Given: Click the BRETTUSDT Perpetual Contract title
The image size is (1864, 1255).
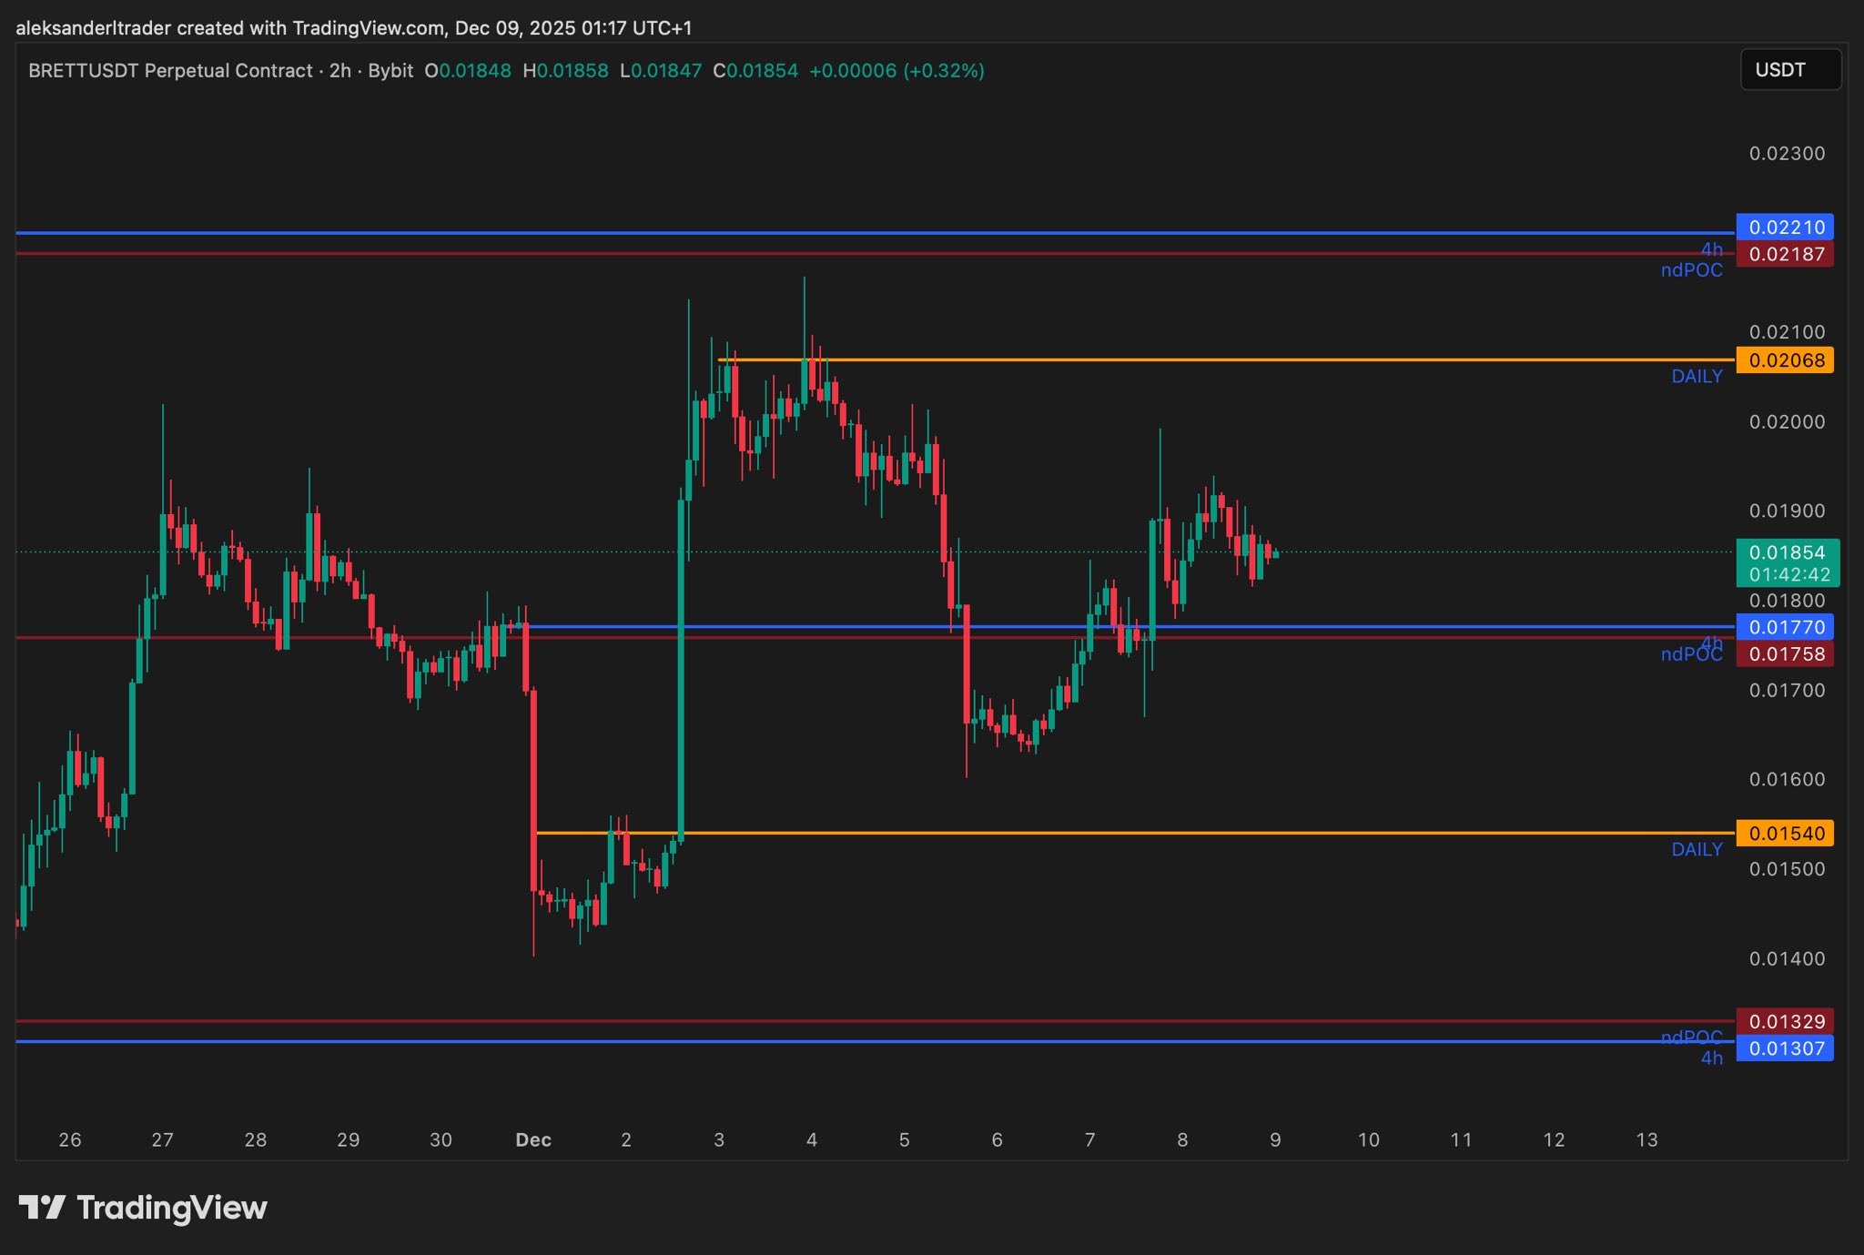Looking at the screenshot, I should pos(170,71).
